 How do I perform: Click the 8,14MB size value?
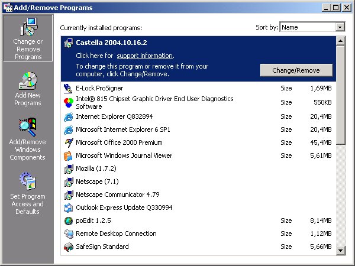pos(321,220)
